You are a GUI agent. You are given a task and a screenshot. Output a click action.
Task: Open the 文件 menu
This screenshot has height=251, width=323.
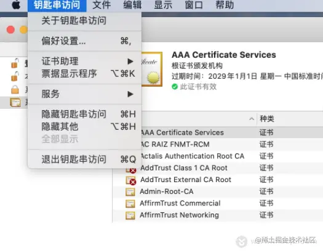[x=102, y=5]
